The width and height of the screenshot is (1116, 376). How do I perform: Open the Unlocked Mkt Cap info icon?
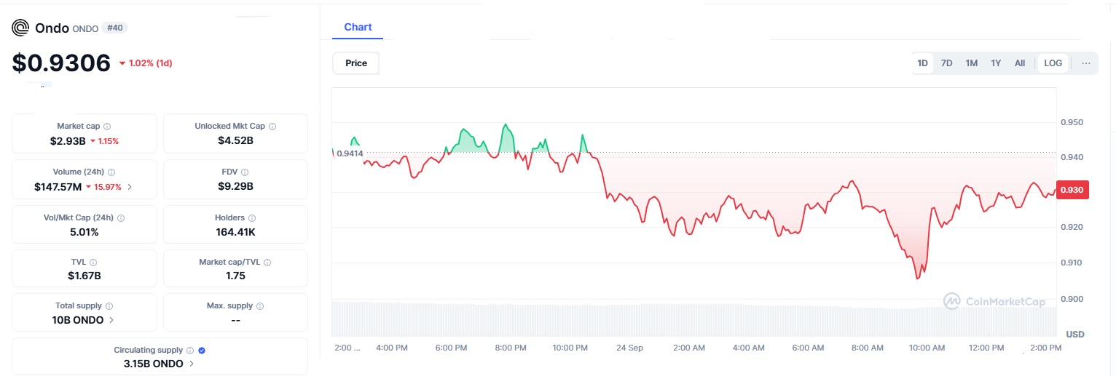(272, 127)
